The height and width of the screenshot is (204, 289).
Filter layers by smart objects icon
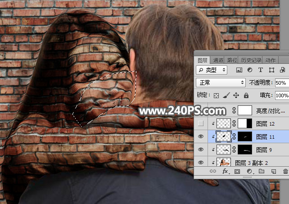click(282, 70)
